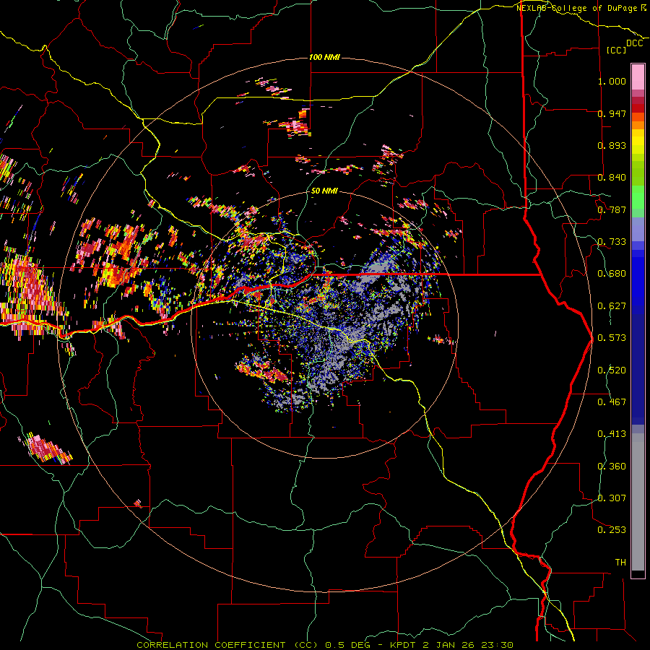Pick the bright green segment of the color bar
Viewport: 650px width, 650px height.
(x=638, y=197)
